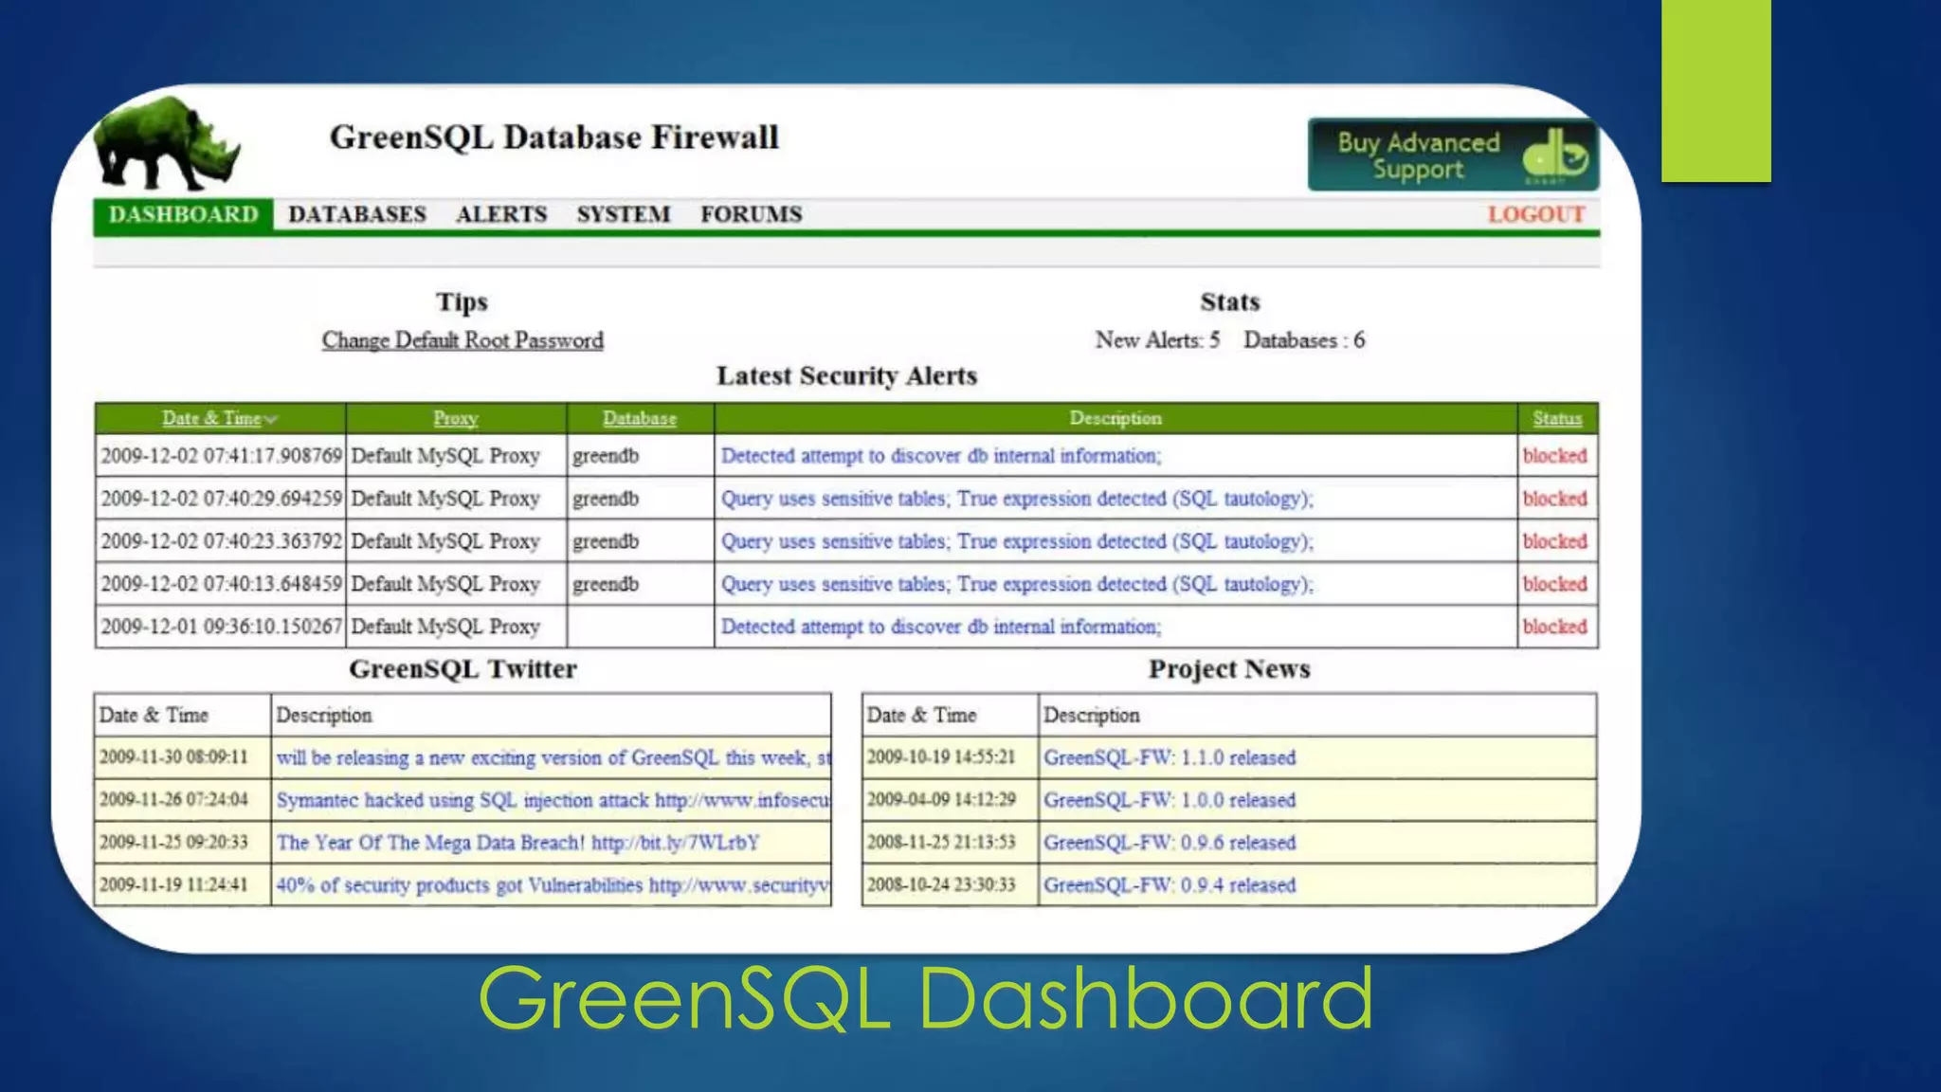Screen dimensions: 1941x1092
Task: Select the New Alerts: 5 stat
Action: 1157,340
